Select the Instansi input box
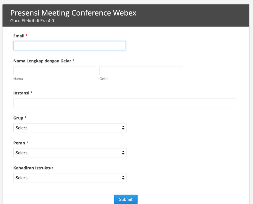Screen dimensions: 253x204 pyautogui.click(x=125, y=103)
